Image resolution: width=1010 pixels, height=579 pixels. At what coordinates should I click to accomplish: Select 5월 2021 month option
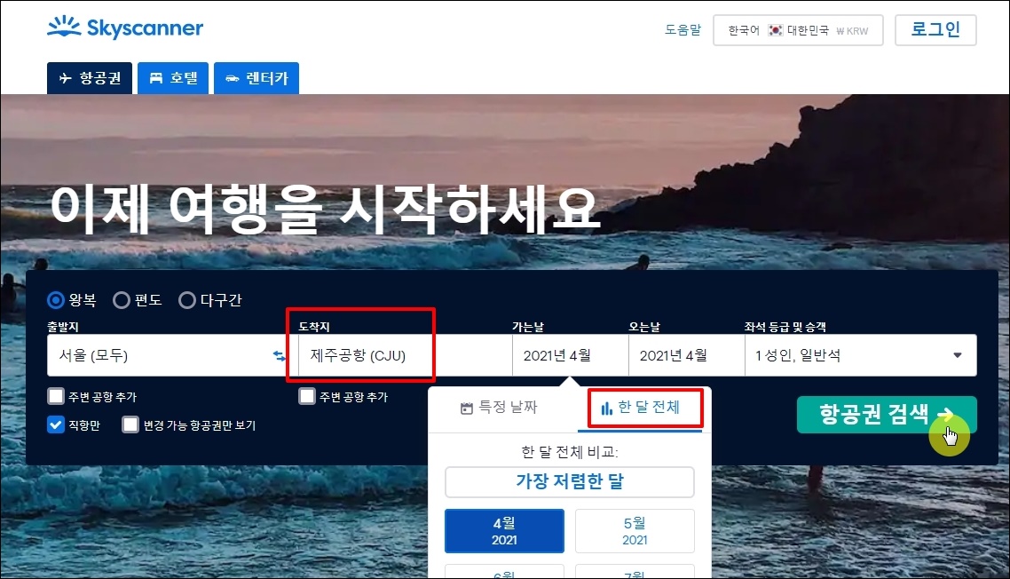click(635, 531)
